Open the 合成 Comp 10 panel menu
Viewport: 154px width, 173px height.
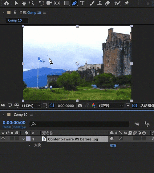[44, 13]
